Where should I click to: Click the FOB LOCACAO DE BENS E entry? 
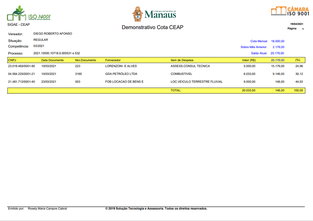(x=124, y=82)
